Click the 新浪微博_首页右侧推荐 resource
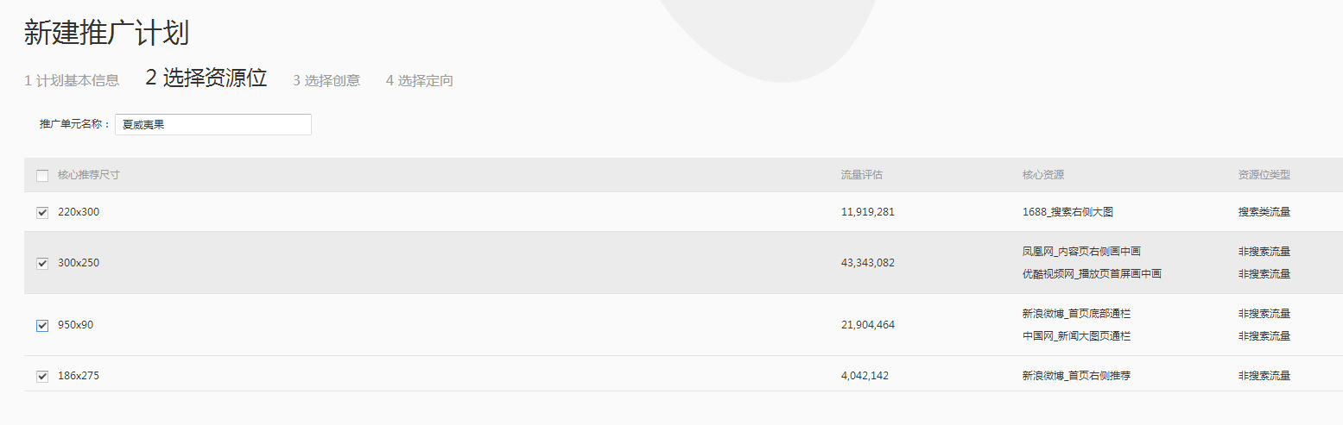The width and height of the screenshot is (1343, 425). (1076, 376)
